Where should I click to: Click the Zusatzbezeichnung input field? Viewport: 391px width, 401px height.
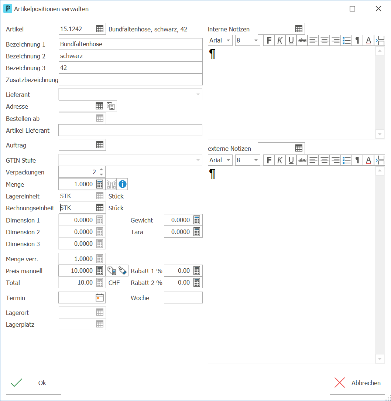tap(131, 79)
